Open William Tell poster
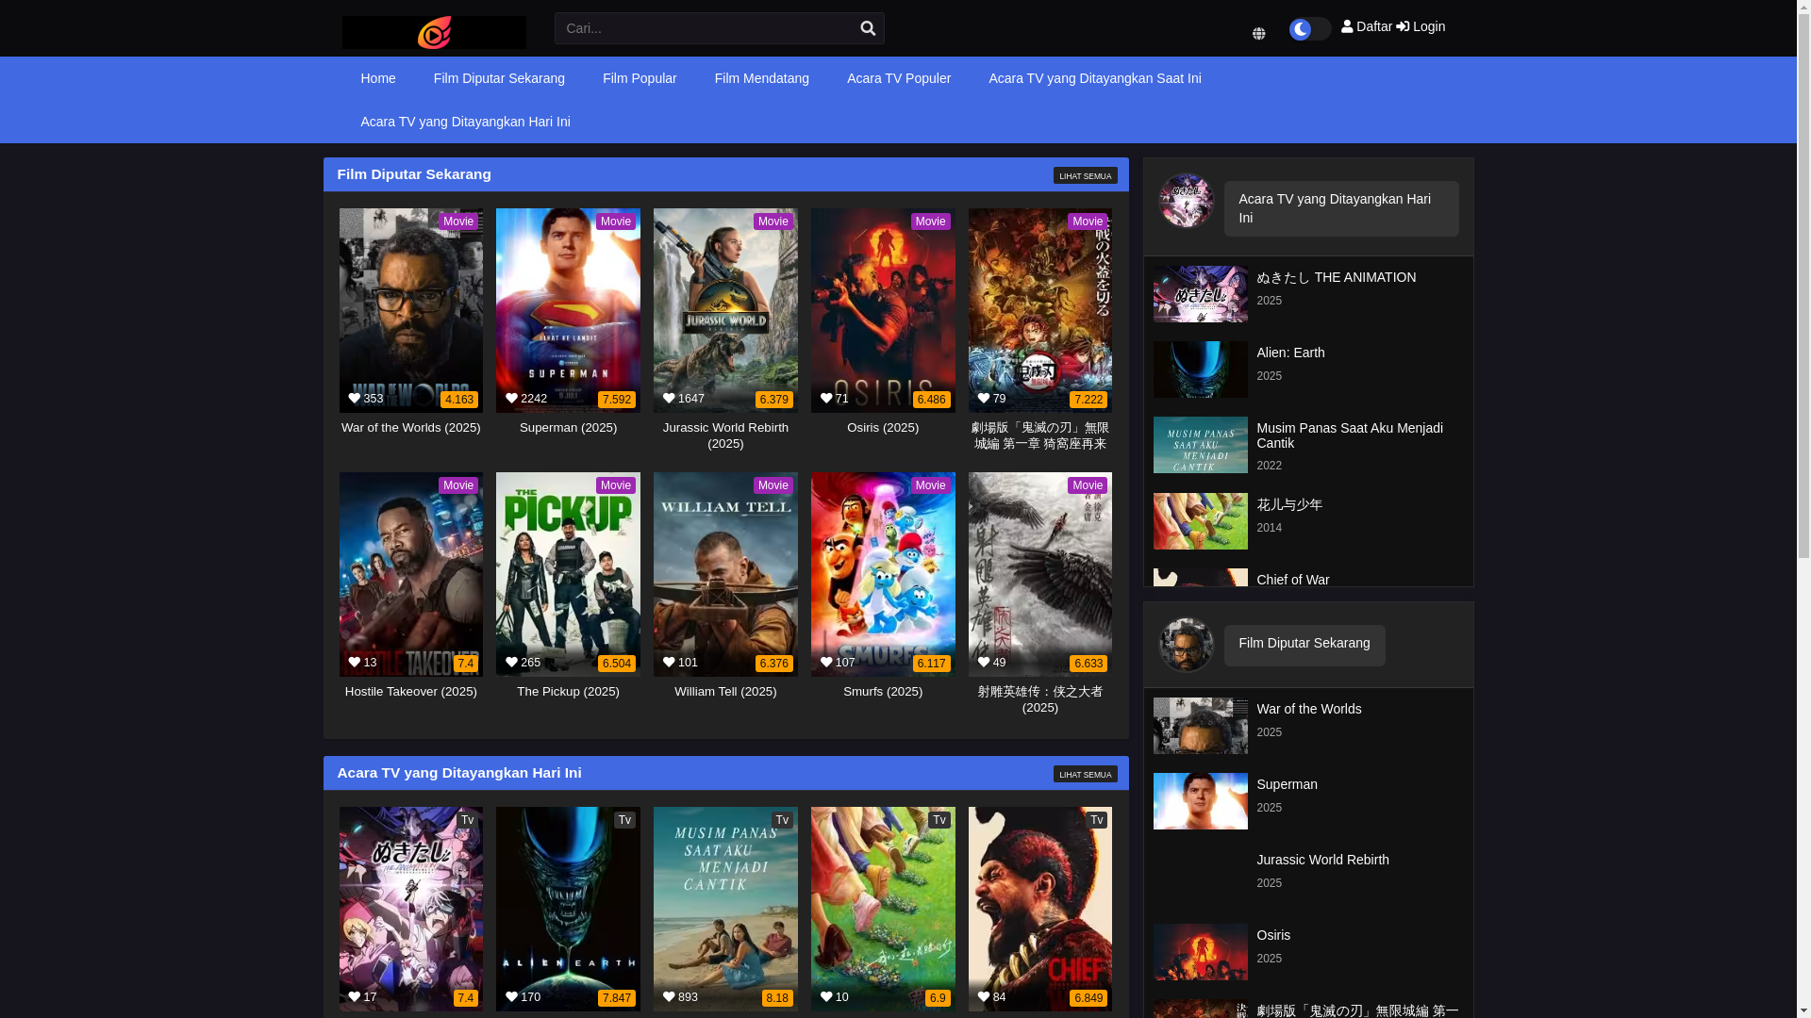Viewport: 1811px width, 1018px height. (725, 574)
